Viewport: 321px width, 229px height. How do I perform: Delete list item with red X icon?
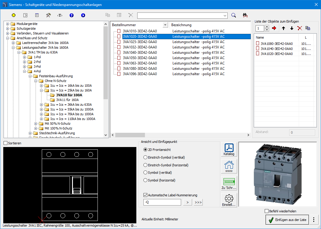300,28
